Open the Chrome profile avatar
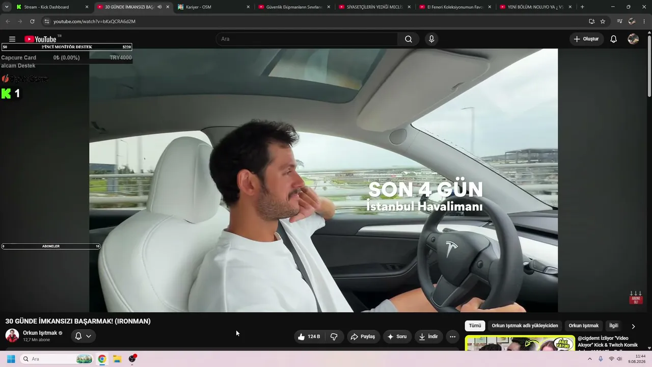 (x=632, y=21)
